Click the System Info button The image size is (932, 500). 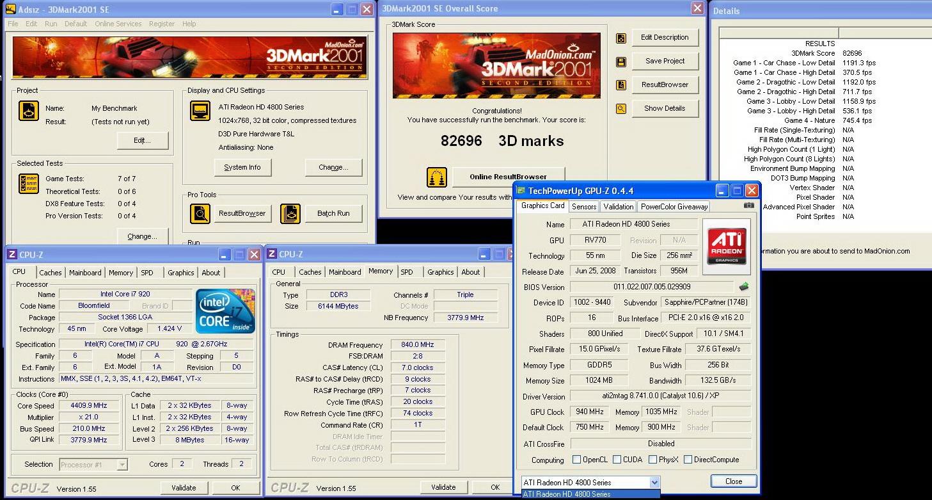242,168
